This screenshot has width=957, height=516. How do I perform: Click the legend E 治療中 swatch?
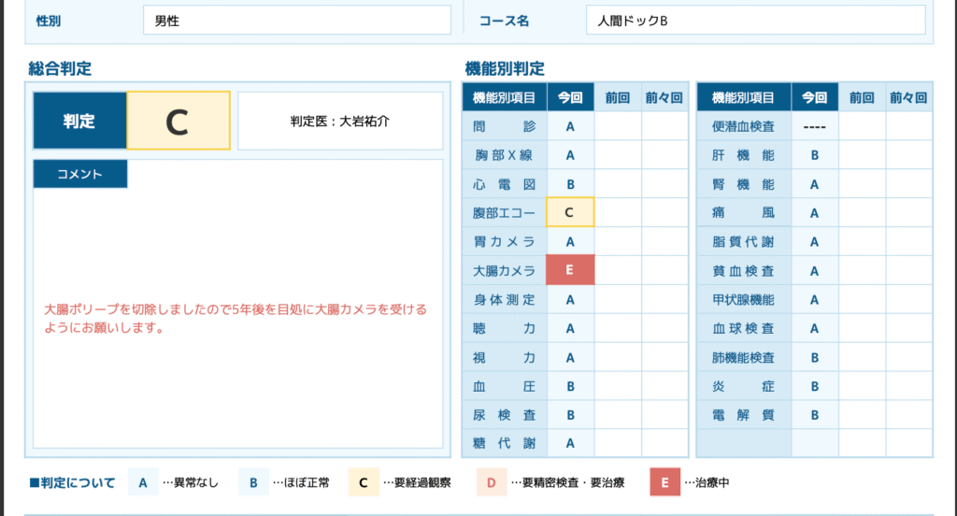pos(664,482)
